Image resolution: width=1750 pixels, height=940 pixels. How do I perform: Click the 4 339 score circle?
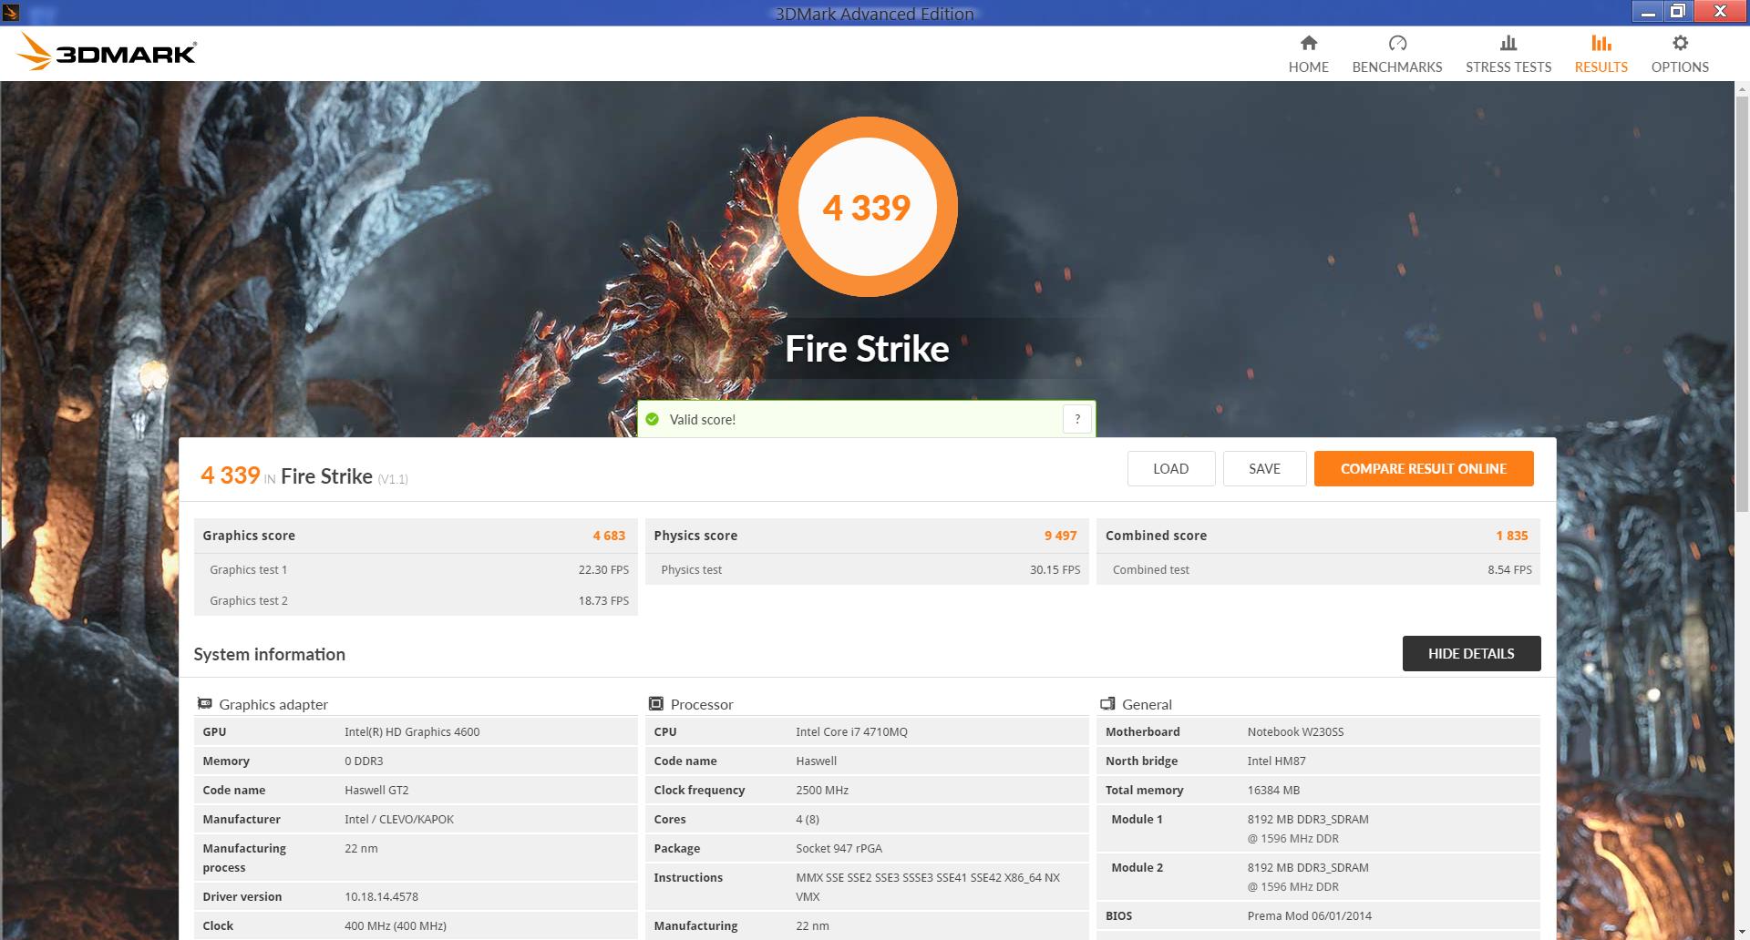pyautogui.click(x=867, y=207)
